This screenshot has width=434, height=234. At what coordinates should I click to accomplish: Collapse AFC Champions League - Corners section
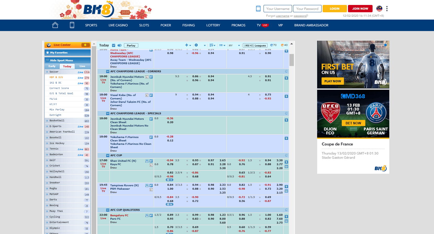click(x=108, y=71)
